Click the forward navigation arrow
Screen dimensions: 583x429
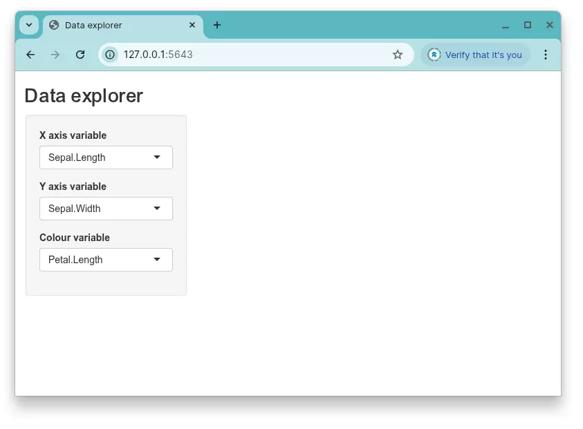[55, 55]
